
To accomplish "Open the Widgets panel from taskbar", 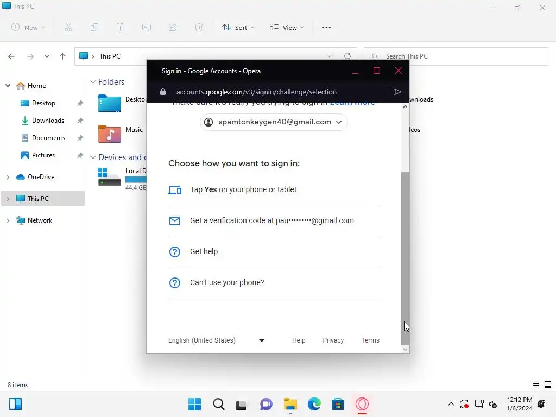I will 15,404.
